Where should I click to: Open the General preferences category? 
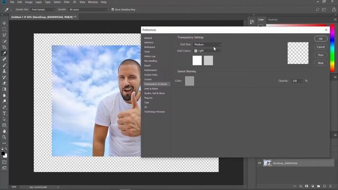148,38
